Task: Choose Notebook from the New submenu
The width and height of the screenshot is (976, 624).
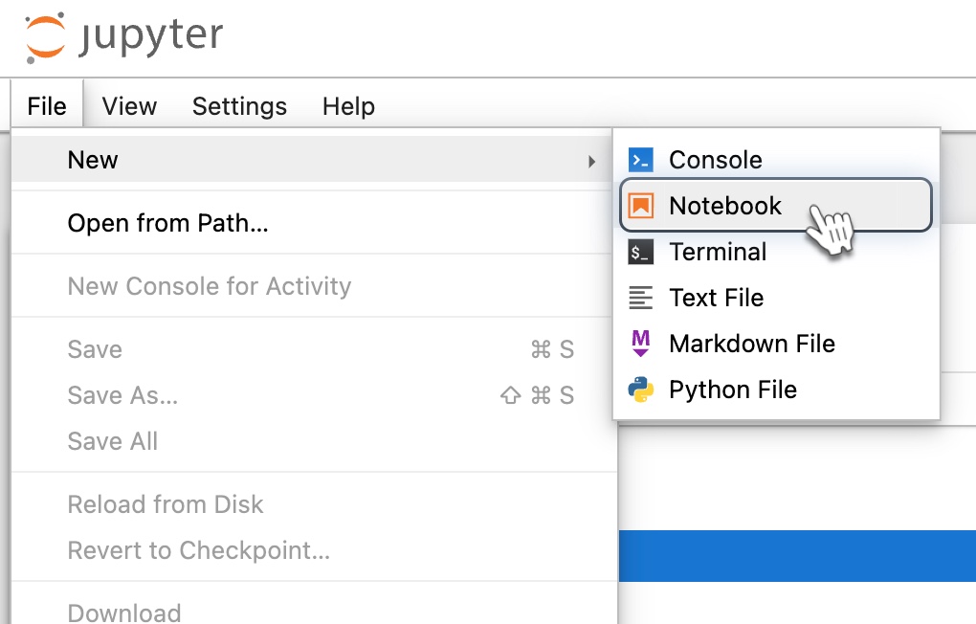Action: click(x=776, y=206)
